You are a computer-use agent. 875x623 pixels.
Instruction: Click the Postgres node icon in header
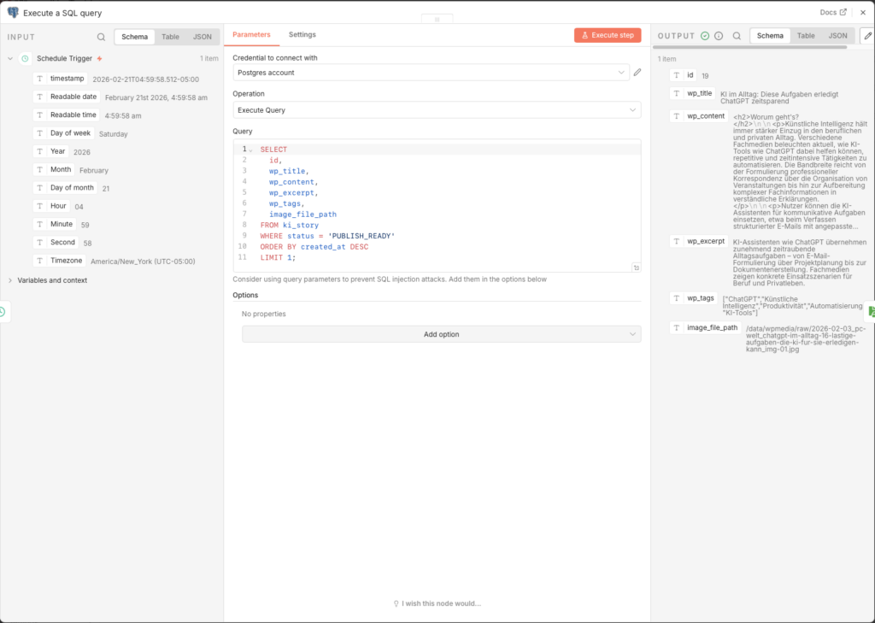pyautogui.click(x=13, y=13)
